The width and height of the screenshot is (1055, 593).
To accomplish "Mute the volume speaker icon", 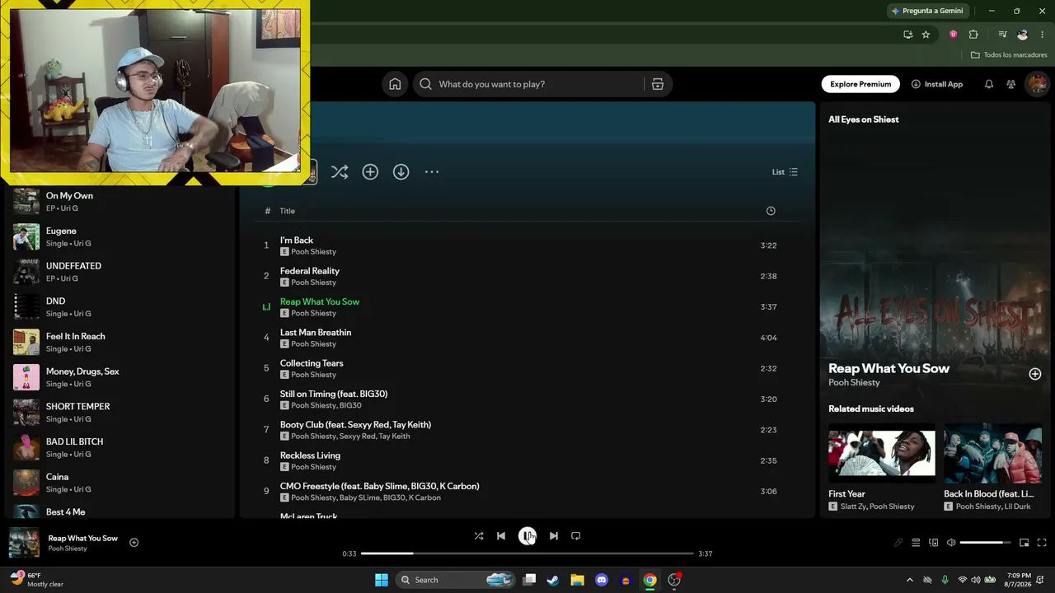I will point(951,543).
